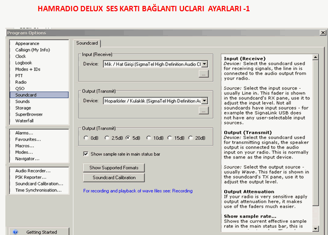Select the 2.5dB attenuation option
The image size is (328, 235).
tap(107, 138)
